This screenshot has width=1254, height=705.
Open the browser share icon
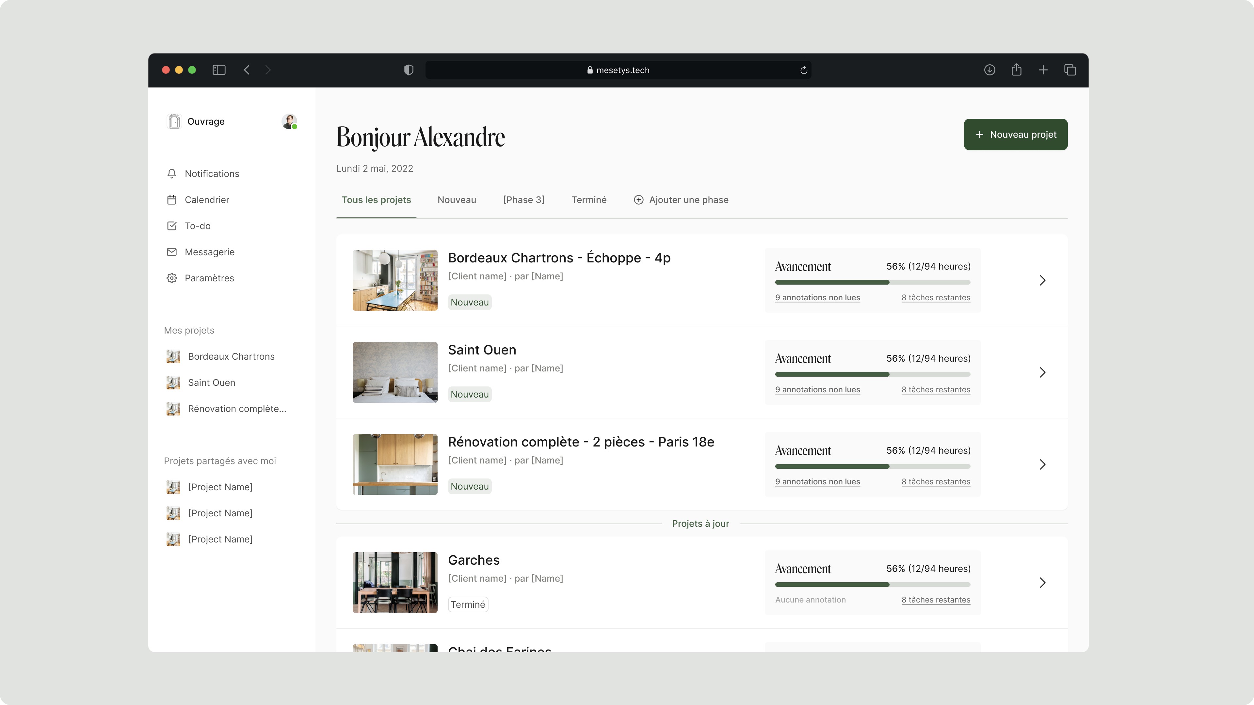click(1017, 70)
